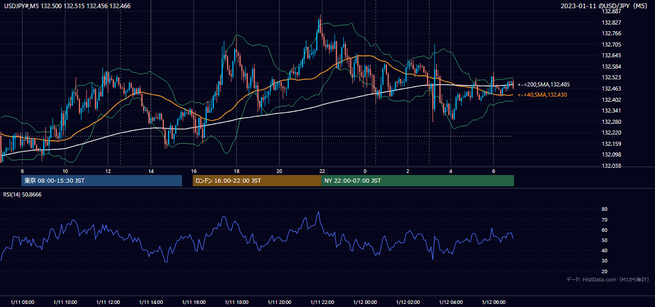Click the RSI 30 level label
The height and width of the screenshot is (307, 655).
(604, 261)
